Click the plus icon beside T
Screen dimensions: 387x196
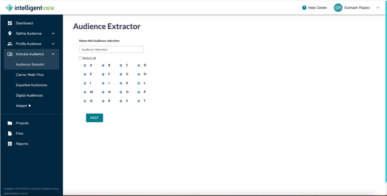[139, 101]
